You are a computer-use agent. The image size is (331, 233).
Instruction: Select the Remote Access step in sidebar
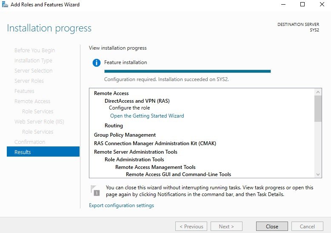(32, 101)
